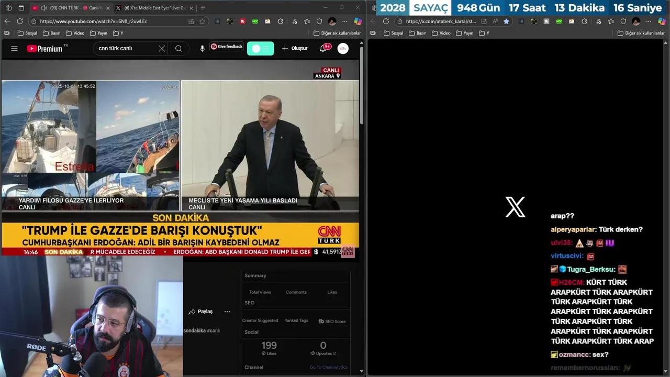Click TubeBuddy SEO Score label

[x=332, y=321]
